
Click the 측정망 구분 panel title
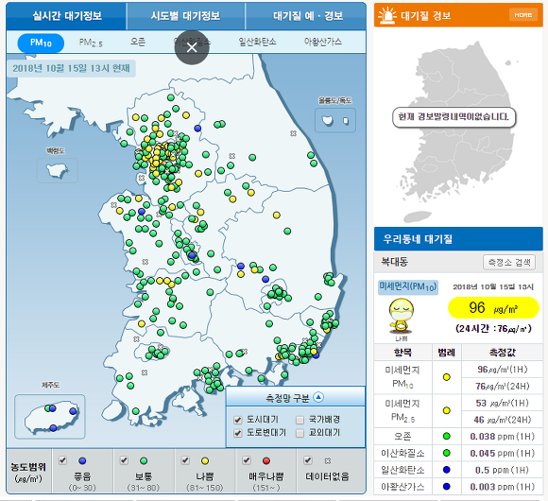287,398
